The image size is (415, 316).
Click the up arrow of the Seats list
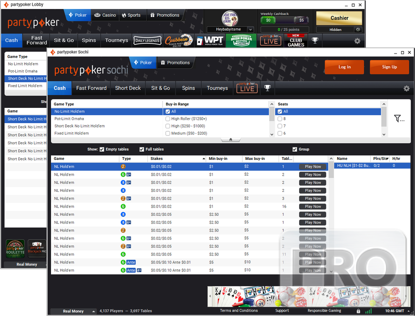tap(384, 104)
